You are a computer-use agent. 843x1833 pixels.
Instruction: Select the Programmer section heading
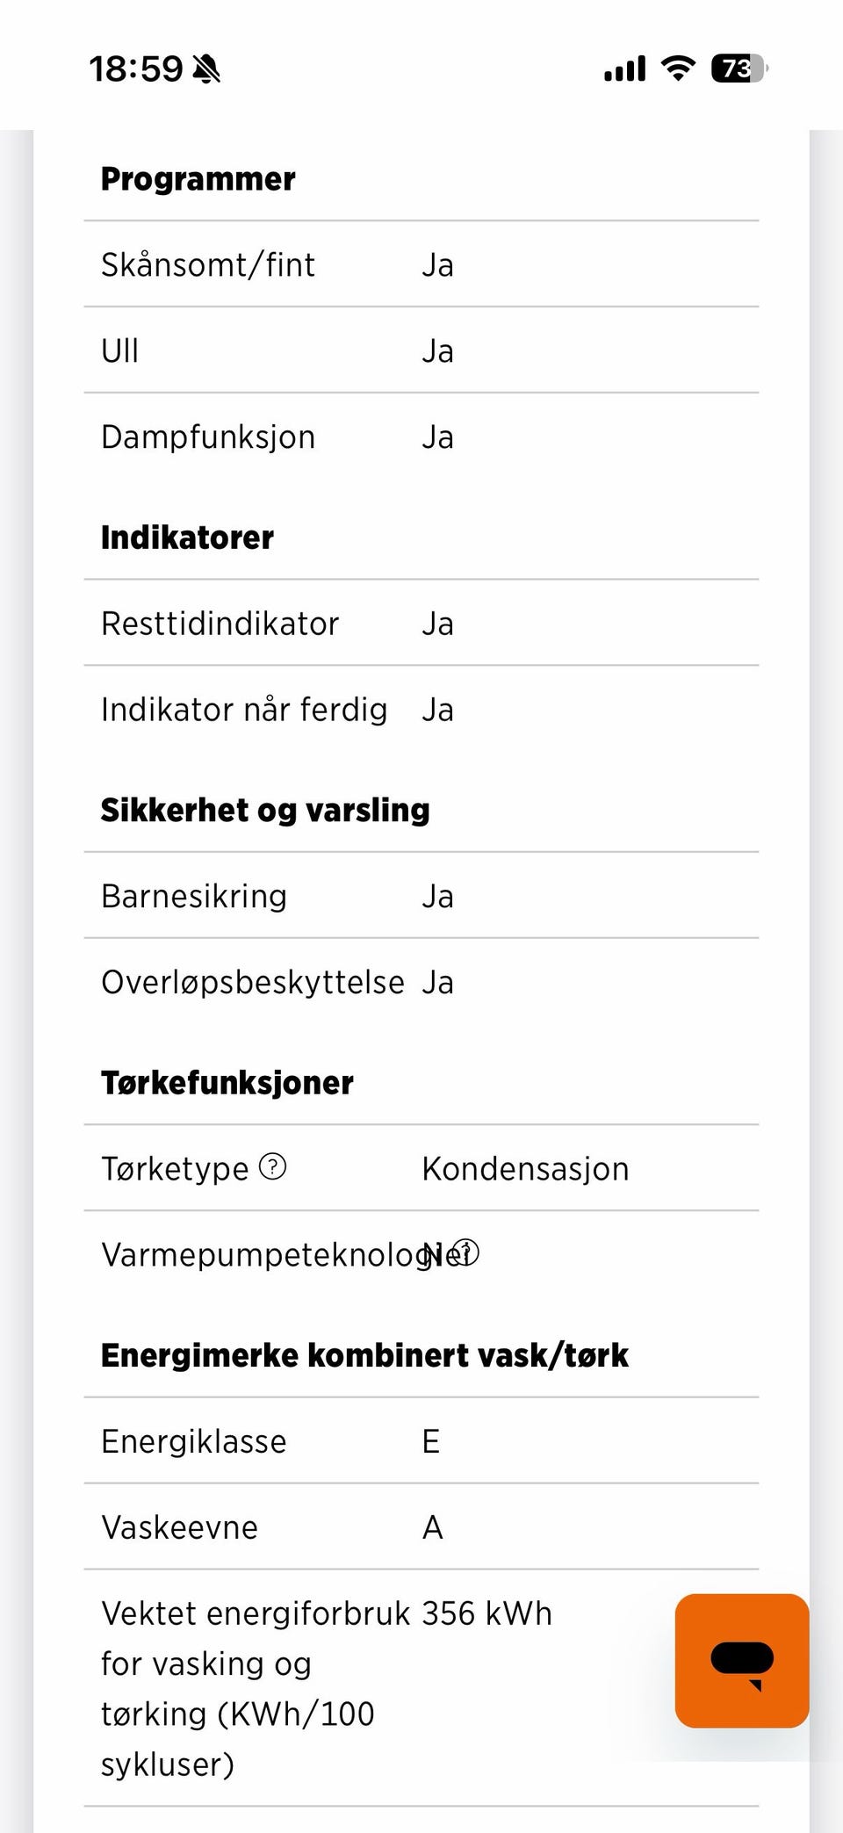[x=198, y=179]
